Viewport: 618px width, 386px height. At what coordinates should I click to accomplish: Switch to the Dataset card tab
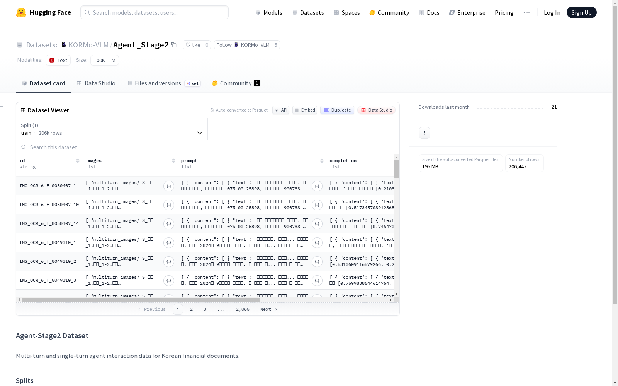pyautogui.click(x=43, y=83)
